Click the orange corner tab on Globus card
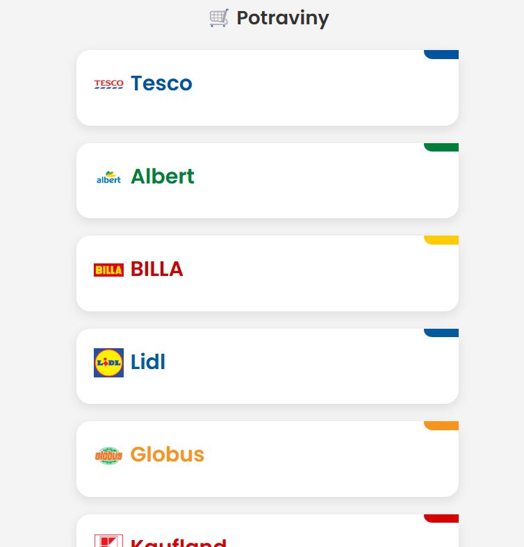The width and height of the screenshot is (524, 547). [442, 425]
